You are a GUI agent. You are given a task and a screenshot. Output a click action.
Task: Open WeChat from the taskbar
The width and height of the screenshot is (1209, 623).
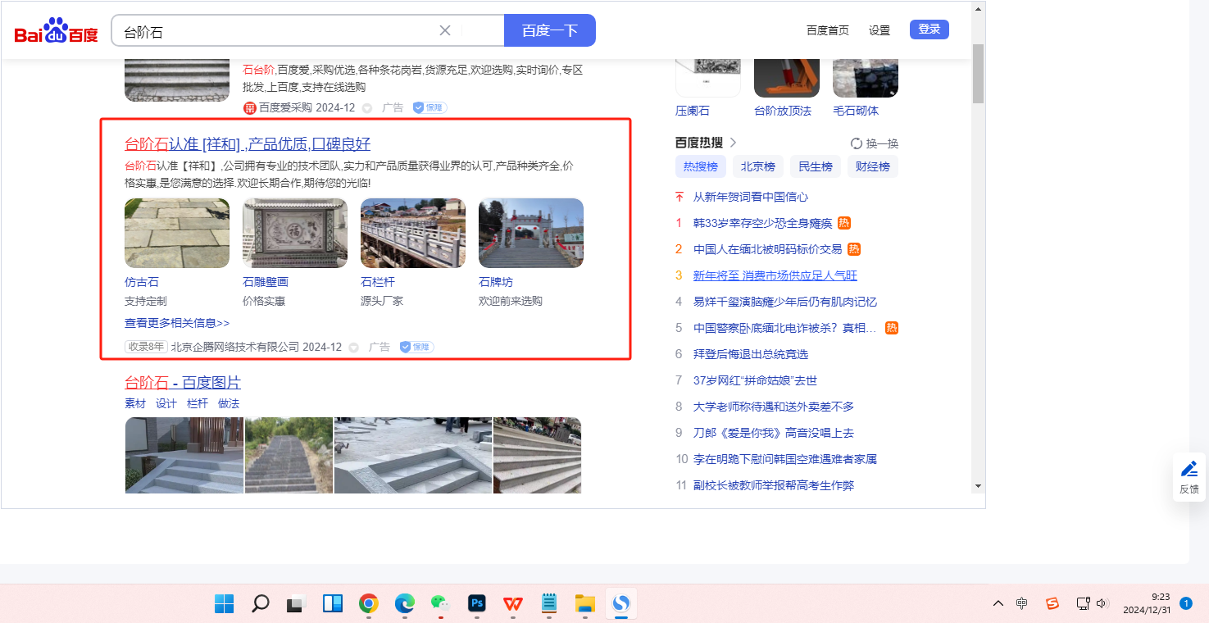point(441,604)
